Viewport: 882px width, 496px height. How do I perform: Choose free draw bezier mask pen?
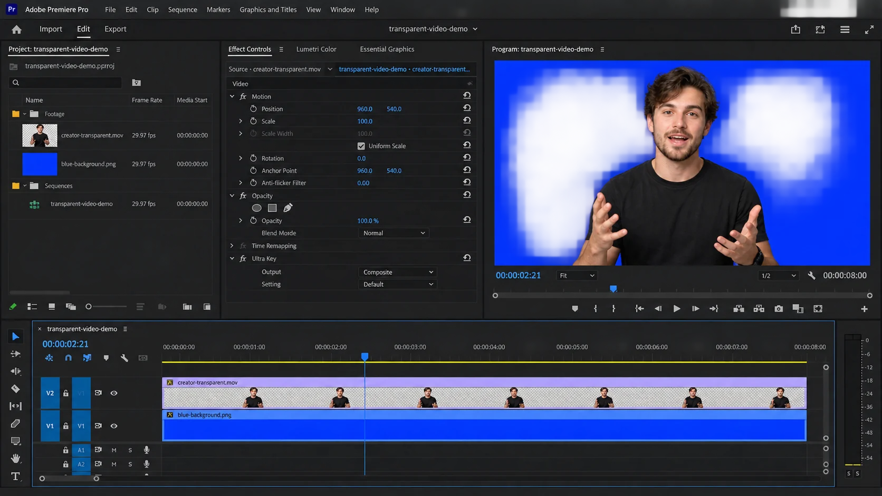click(x=288, y=208)
